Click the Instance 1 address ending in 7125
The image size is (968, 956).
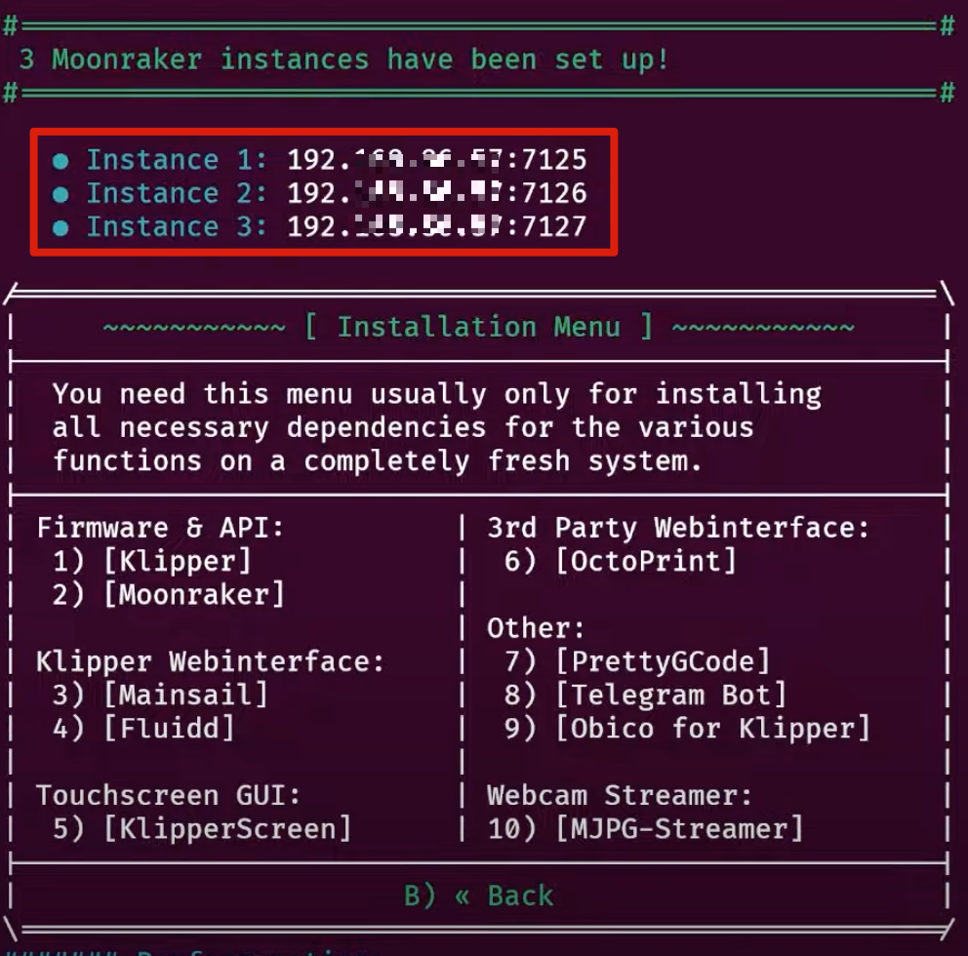click(436, 160)
